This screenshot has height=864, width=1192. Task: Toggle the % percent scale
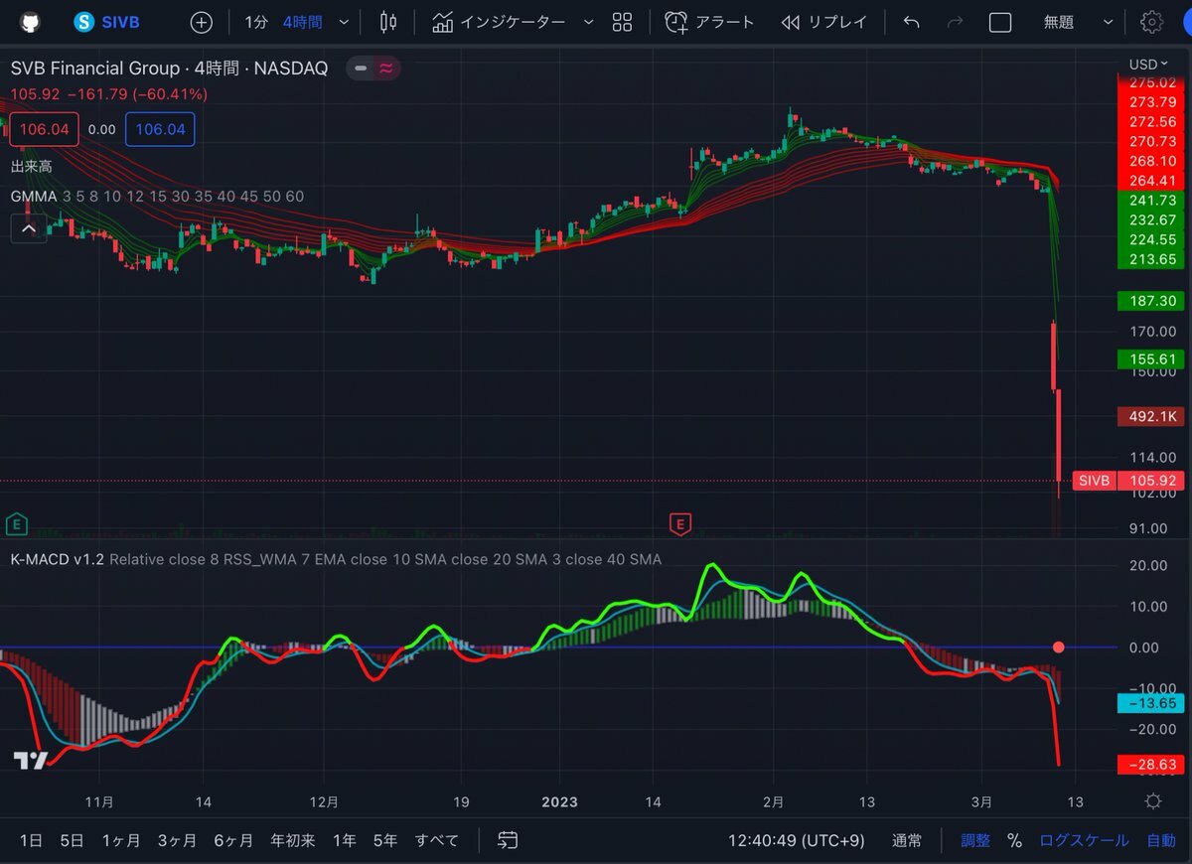(x=1014, y=840)
